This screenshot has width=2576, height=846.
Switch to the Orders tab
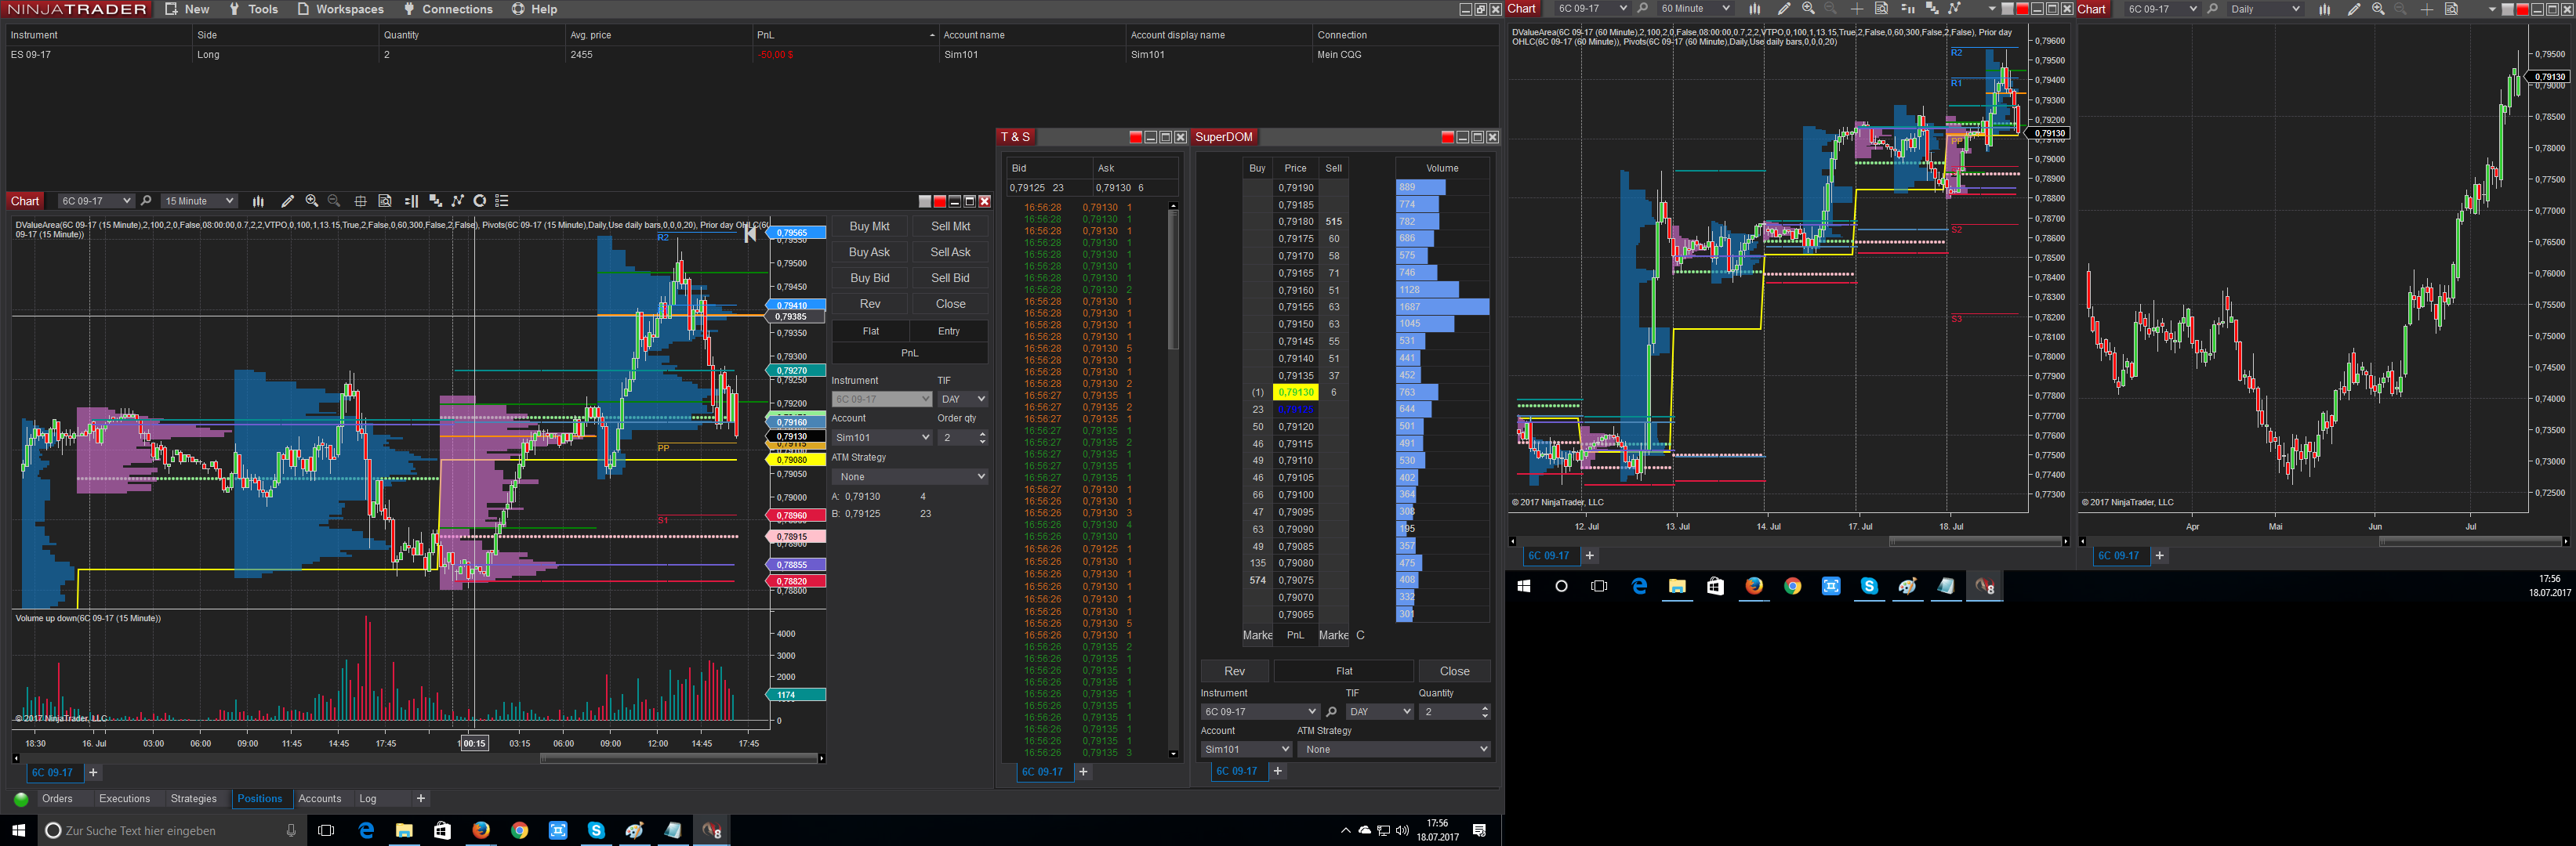click(57, 799)
